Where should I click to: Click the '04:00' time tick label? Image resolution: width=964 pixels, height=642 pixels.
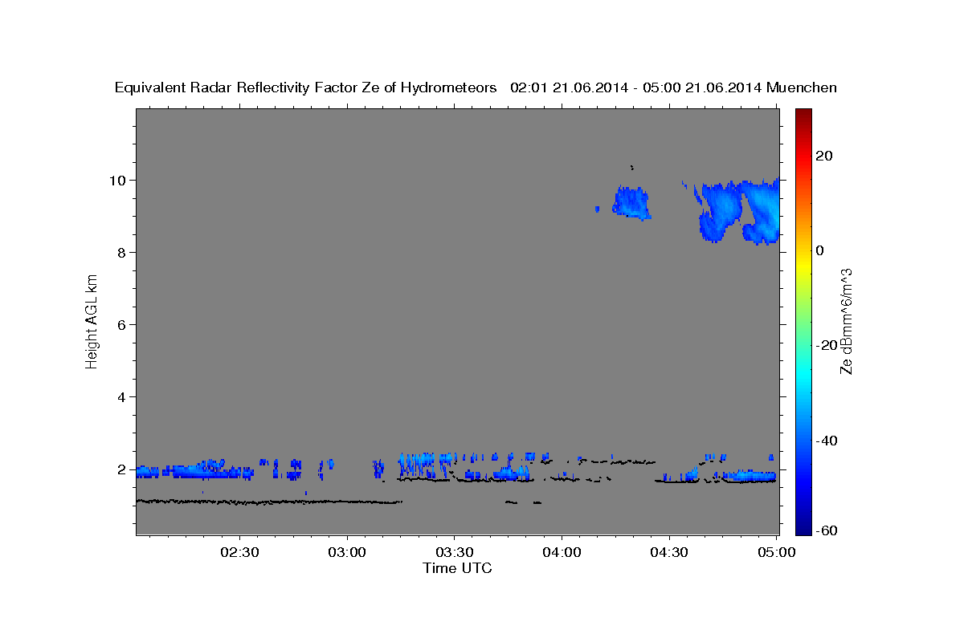[x=562, y=553]
